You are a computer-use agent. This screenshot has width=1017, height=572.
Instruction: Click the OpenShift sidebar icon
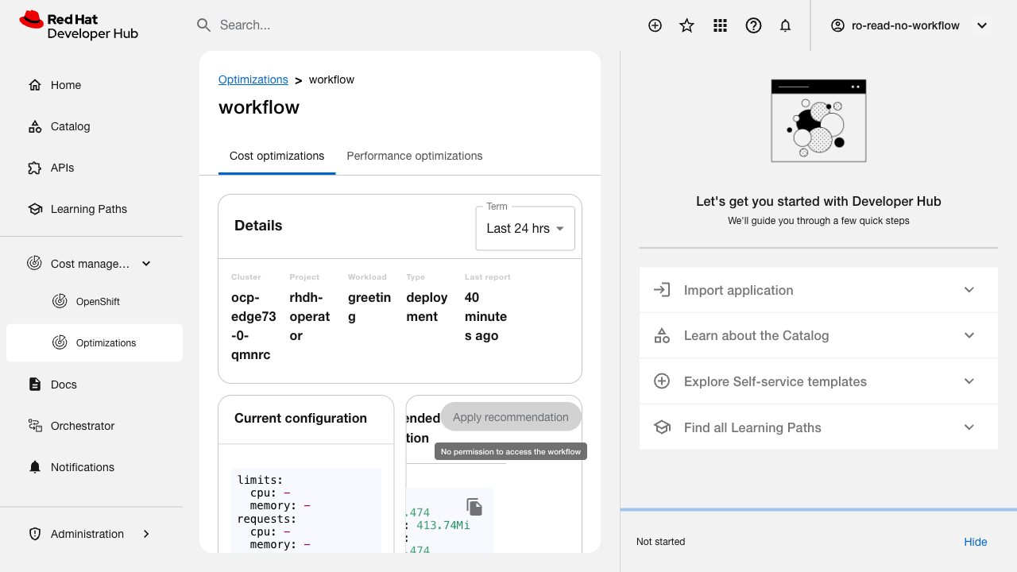coord(60,301)
